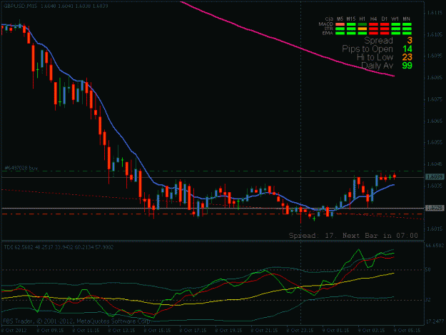
Task: Click the pink moving average line
Action: point(286,44)
